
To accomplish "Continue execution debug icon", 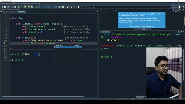I will click(x=53, y=7).
